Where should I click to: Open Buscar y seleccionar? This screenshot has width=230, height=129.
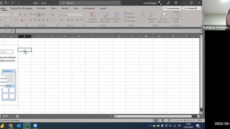point(163,18)
